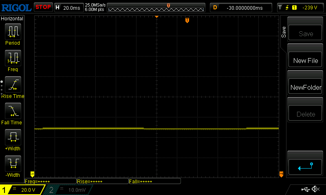The image size is (326, 195).
Task: Select the Period measurement icon
Action: tap(13, 32)
